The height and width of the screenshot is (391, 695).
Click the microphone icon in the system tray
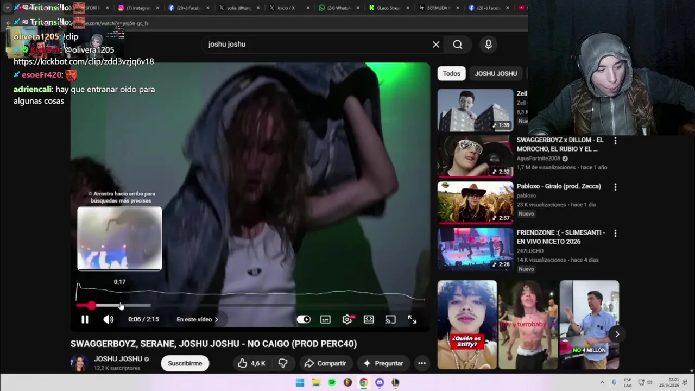pyautogui.click(x=614, y=383)
